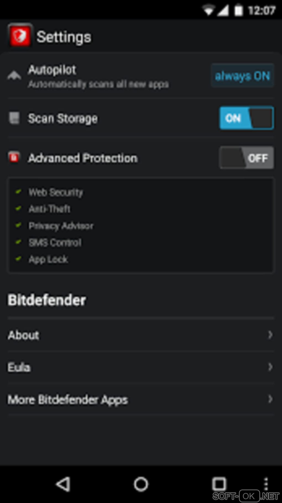Expand the About chevron arrow
Viewport: 282px width, 503px height.
pyautogui.click(x=270, y=335)
